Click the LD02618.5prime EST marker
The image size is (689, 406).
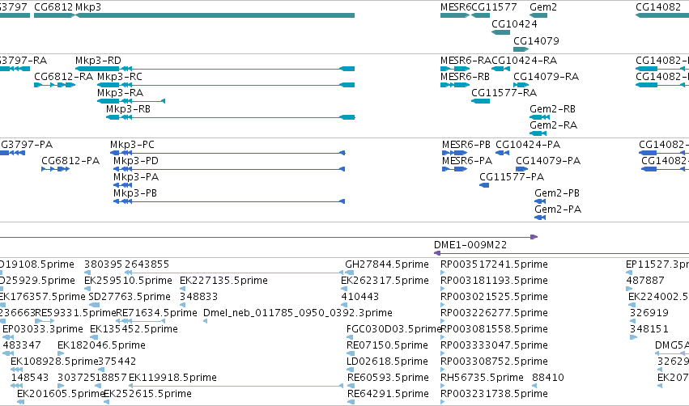(x=351, y=370)
